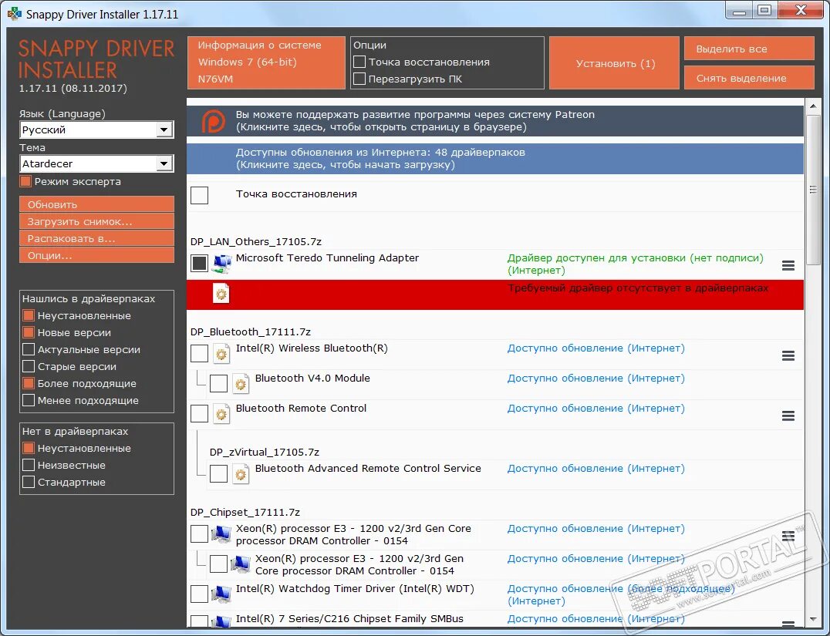Enable the Старые версии filter
830x636 pixels.
[29, 367]
